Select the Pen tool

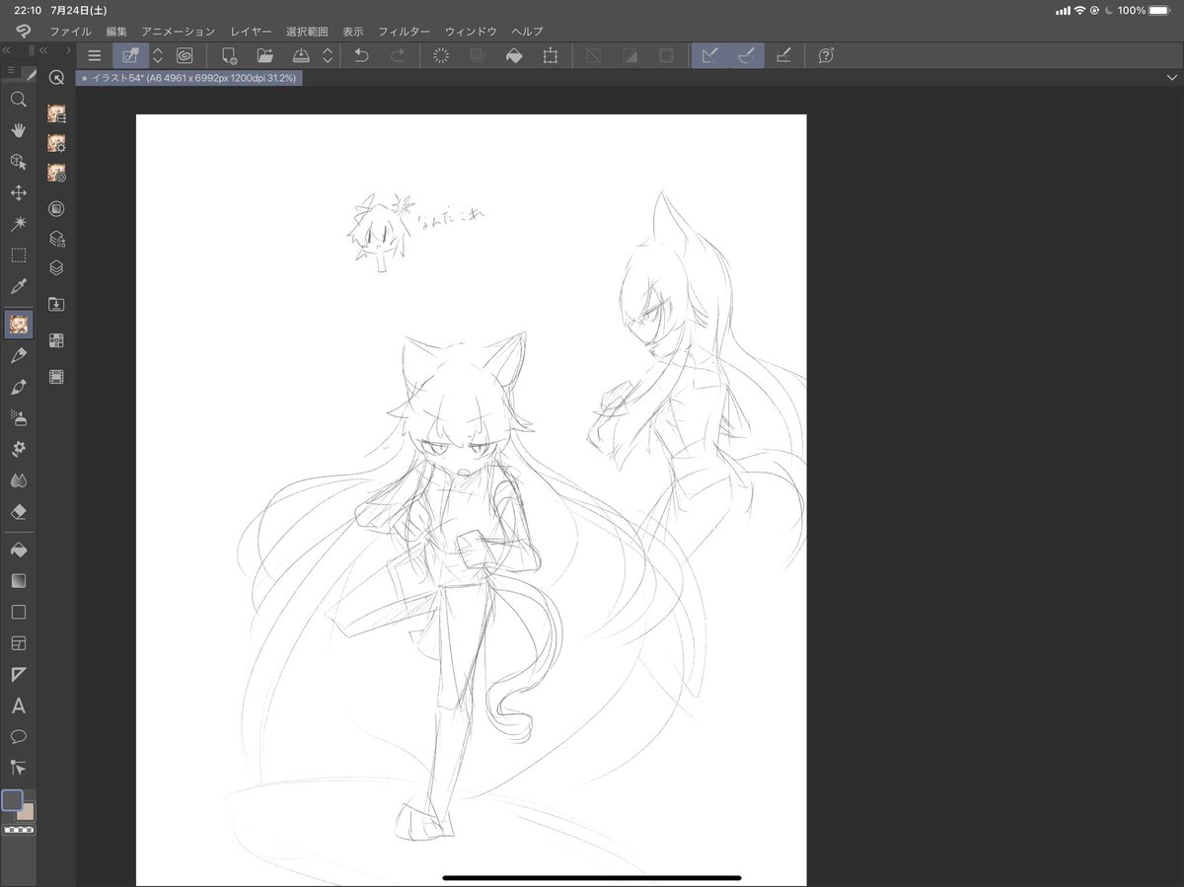click(18, 355)
